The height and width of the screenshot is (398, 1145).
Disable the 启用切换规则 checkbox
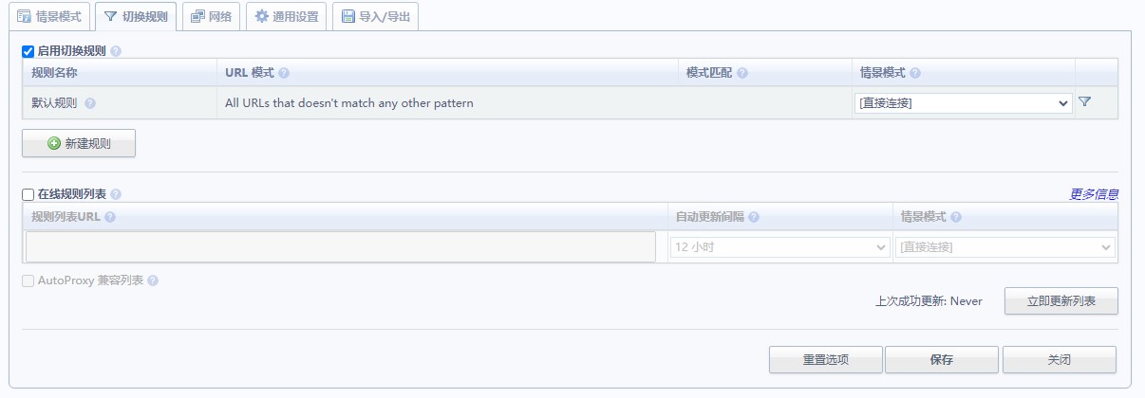pos(28,51)
